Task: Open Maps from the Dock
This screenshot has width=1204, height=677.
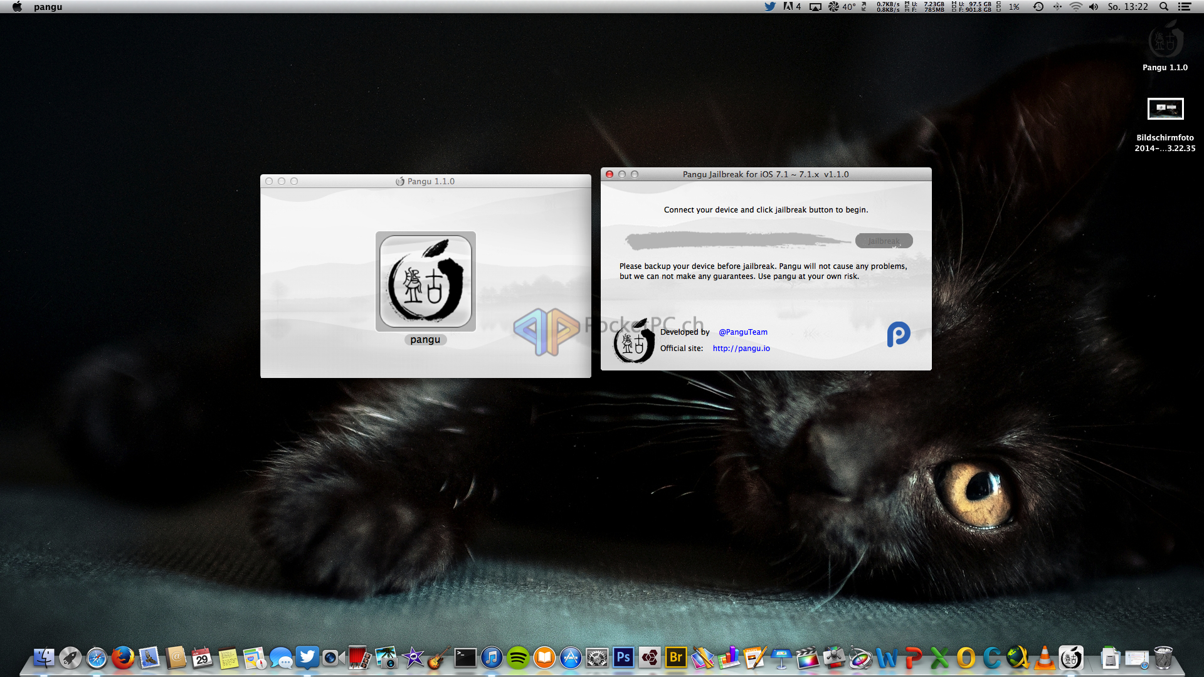Action: pos(255,658)
